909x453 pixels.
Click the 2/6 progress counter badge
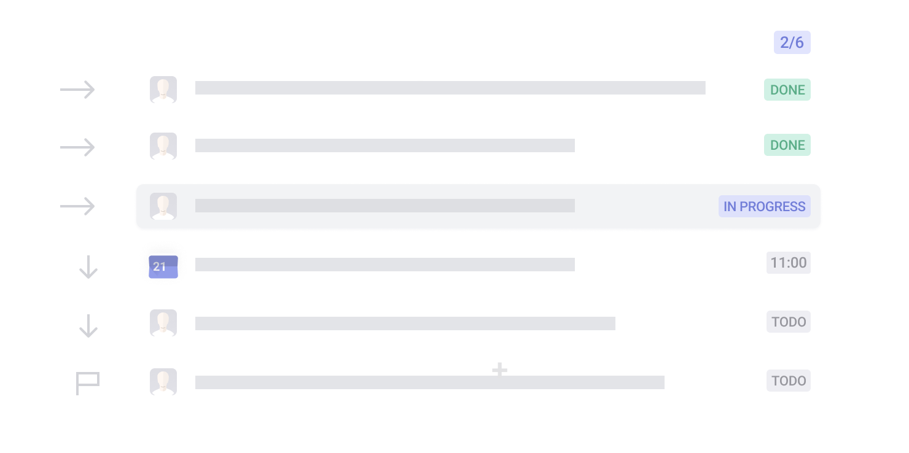792,42
